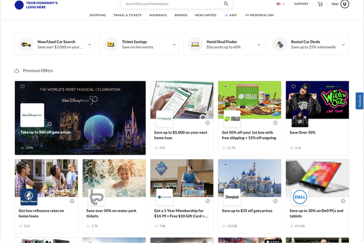Click the company logo circle
This screenshot has width=364, height=243.
click(19, 5)
